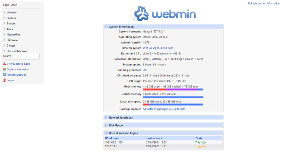
Task: Expand the Servers category arrow
Action: point(4,23)
